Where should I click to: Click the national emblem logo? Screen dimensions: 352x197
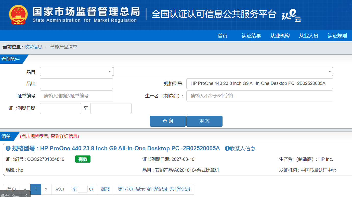18,15
